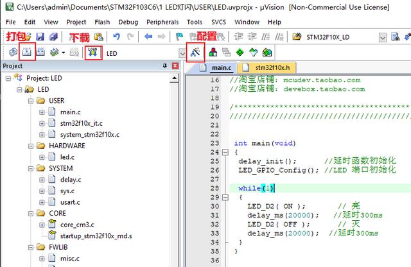Select startup_stm32f10x_md.s file
Viewport: 411px width, 267px height.
tap(96, 236)
